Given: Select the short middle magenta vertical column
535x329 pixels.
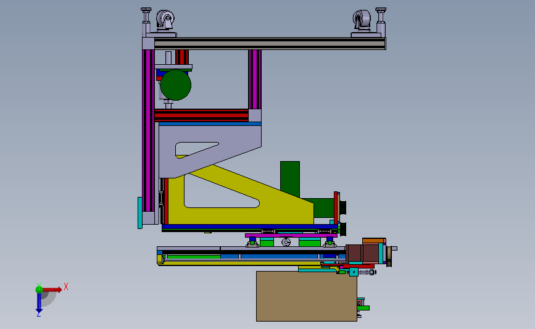Looking at the screenshot, I should [x=254, y=79].
